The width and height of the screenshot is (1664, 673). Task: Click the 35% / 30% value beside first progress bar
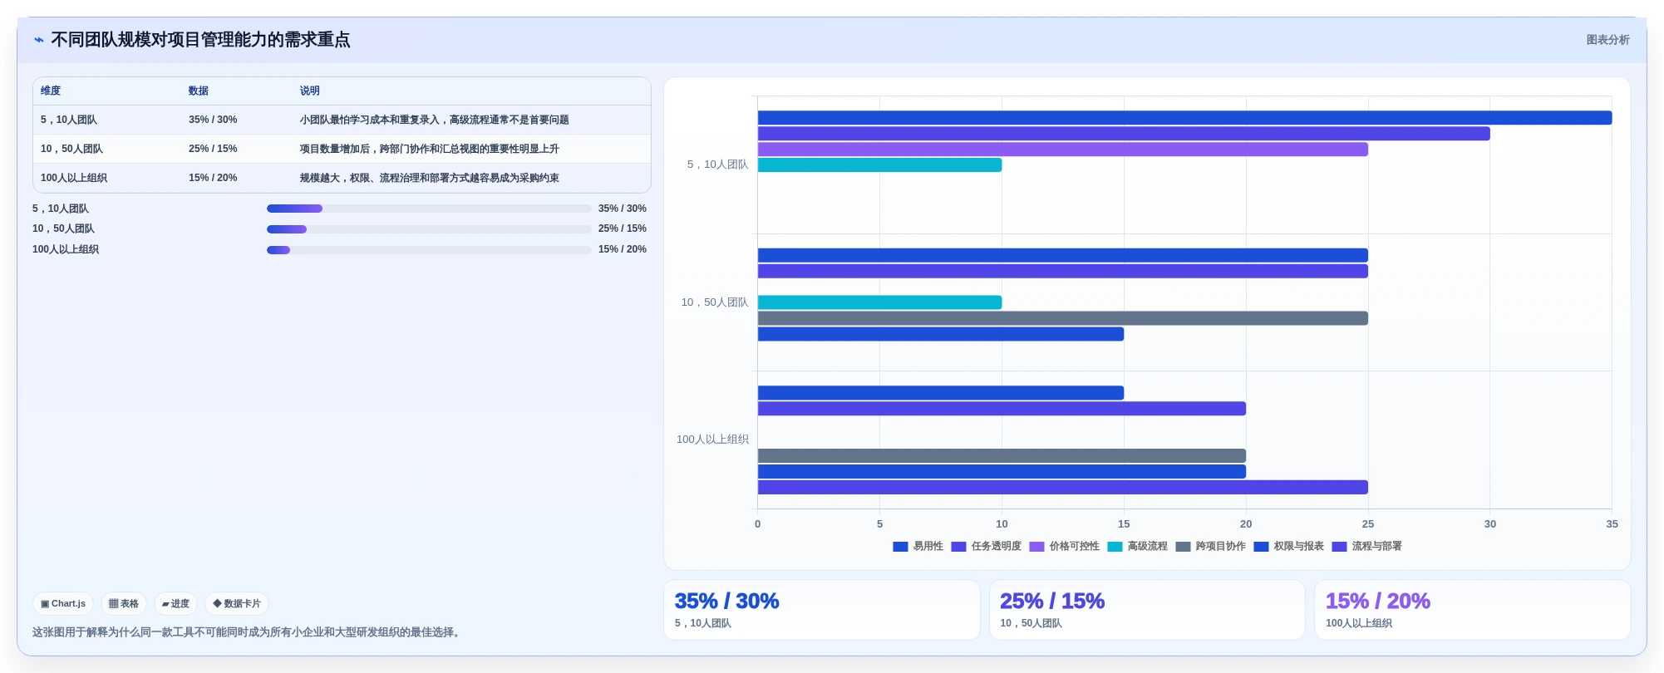pyautogui.click(x=623, y=209)
